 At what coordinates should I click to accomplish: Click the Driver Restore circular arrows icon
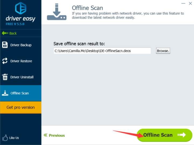click(x=5, y=61)
